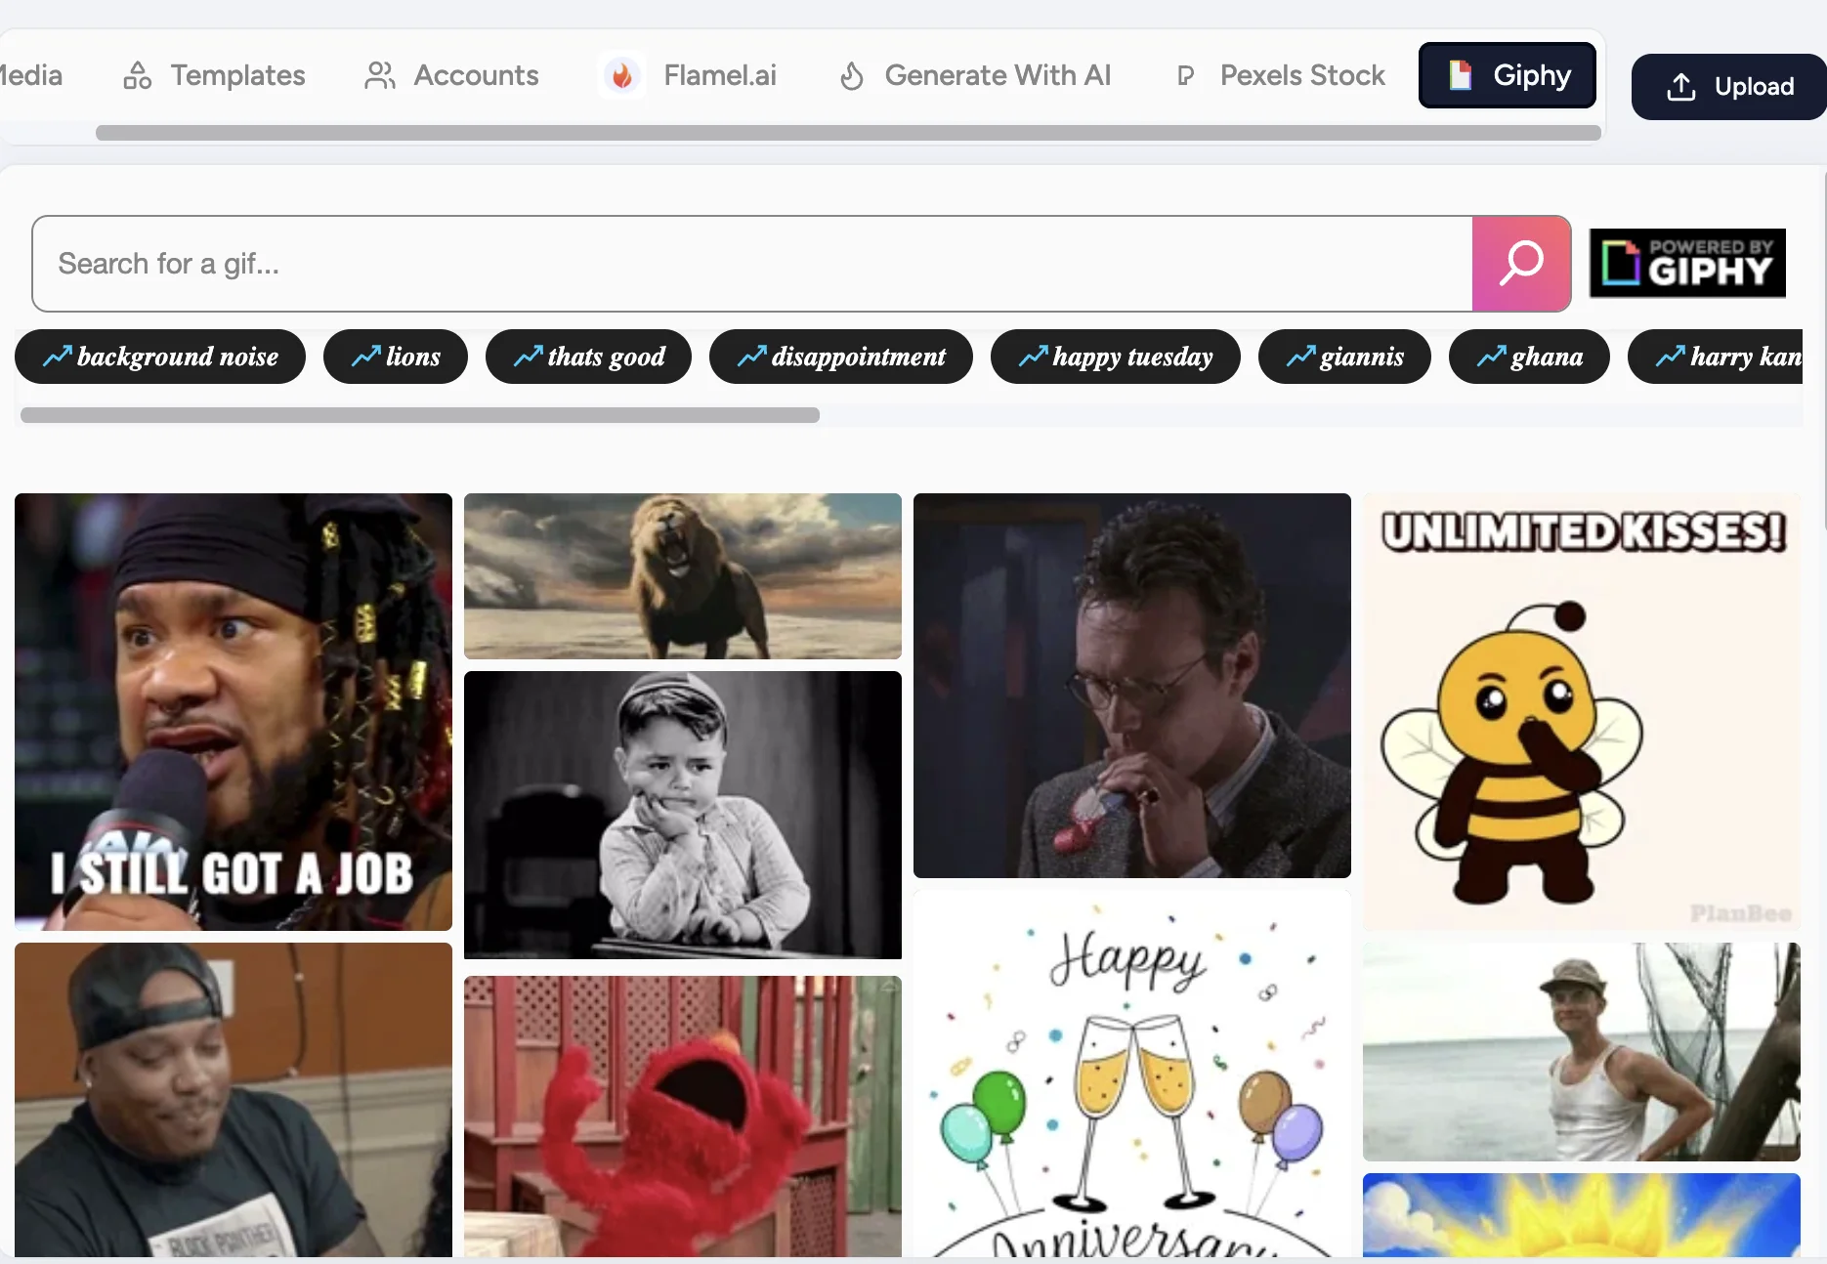The height and width of the screenshot is (1264, 1827).
Task: Click the Pexels Stock P icon
Action: (x=1185, y=75)
